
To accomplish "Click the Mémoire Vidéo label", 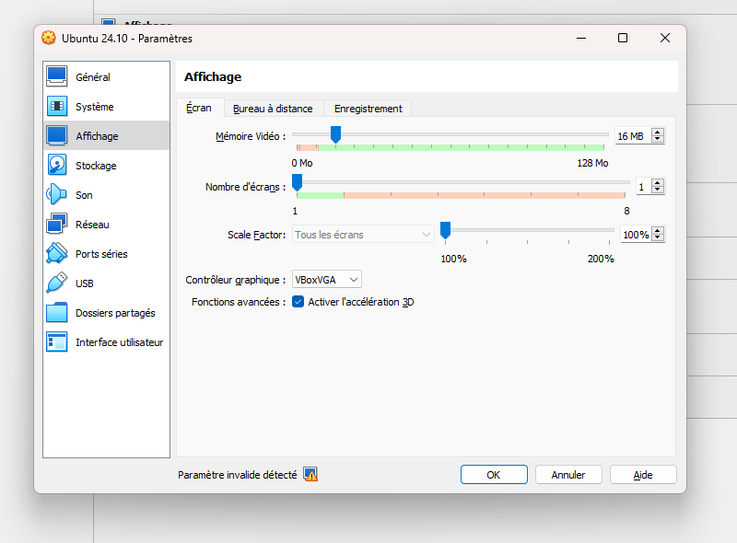I will 251,136.
